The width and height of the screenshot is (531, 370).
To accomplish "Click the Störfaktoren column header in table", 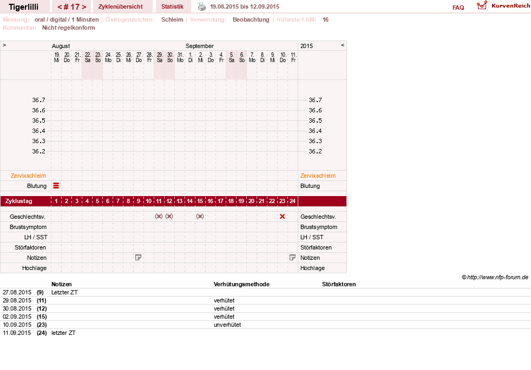I will click(x=339, y=284).
